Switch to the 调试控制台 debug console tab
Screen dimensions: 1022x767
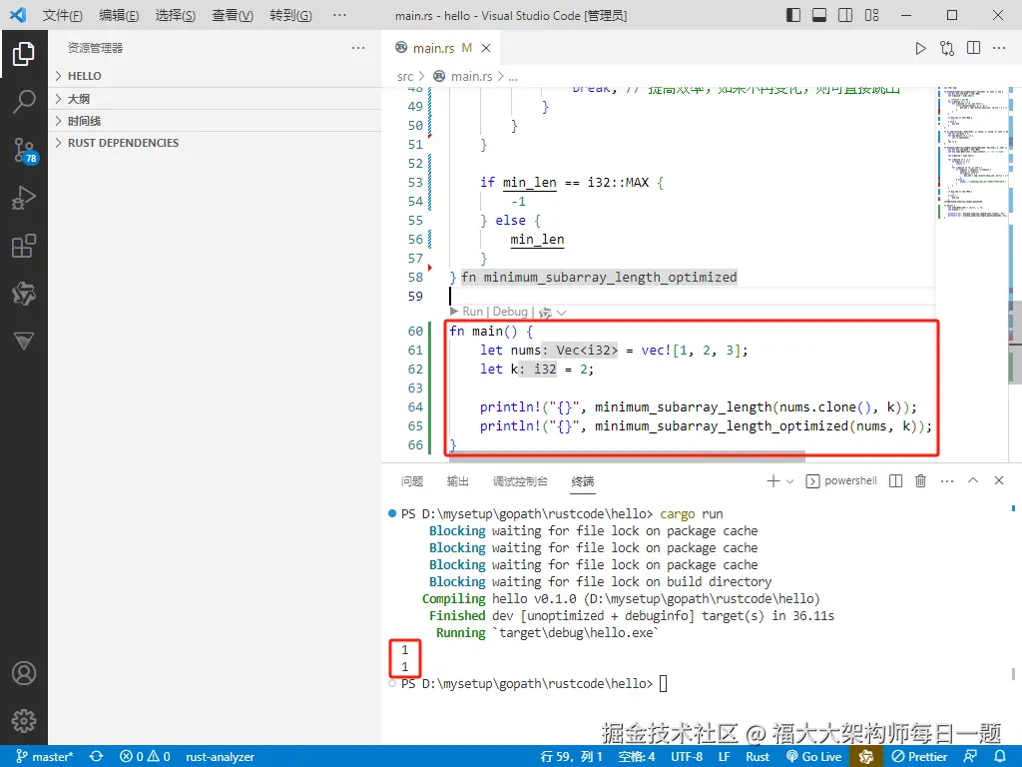[x=520, y=481]
